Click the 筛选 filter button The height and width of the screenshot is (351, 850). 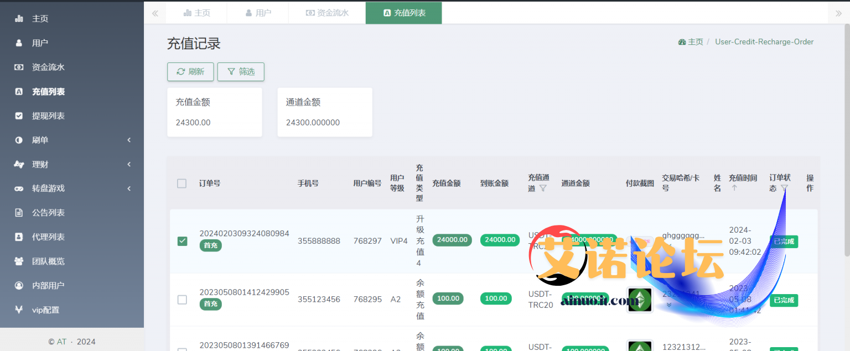coord(241,72)
